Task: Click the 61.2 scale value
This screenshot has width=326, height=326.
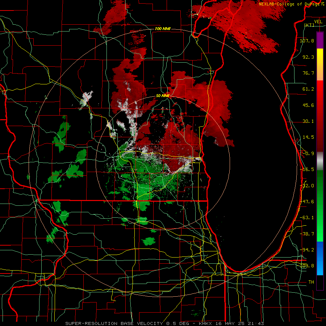Action: coord(308,89)
